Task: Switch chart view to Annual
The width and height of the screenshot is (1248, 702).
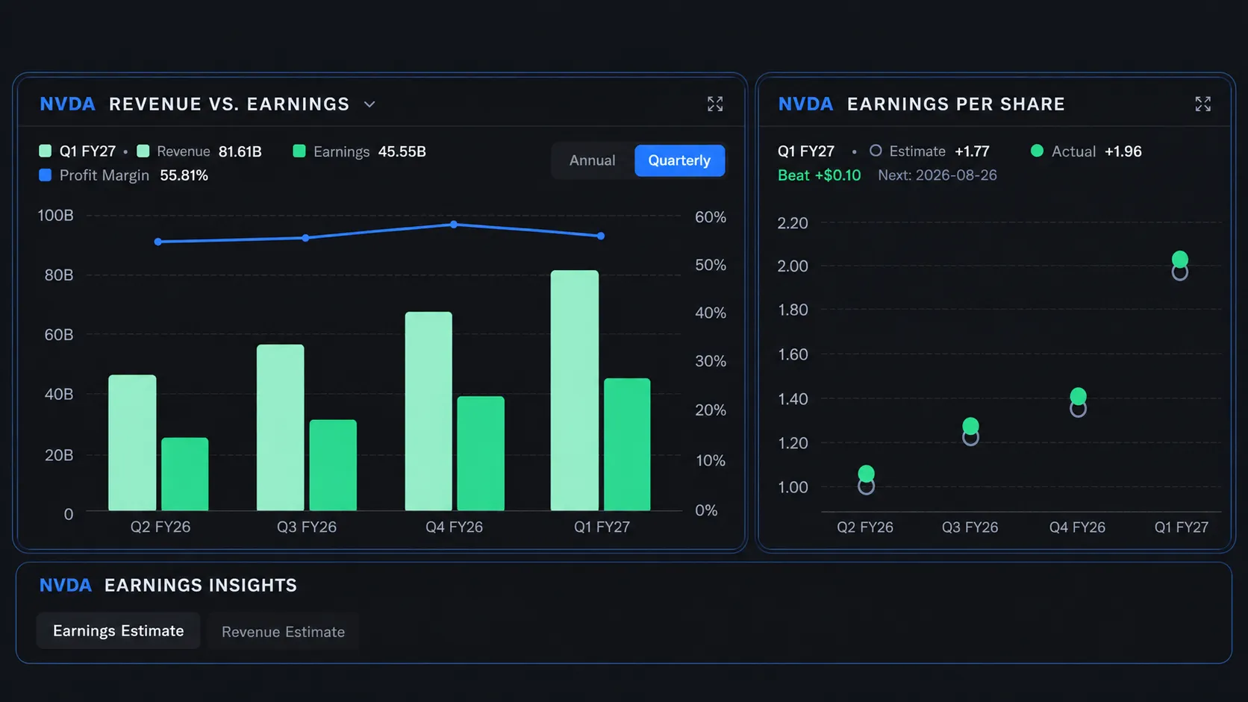Action: [593, 160]
